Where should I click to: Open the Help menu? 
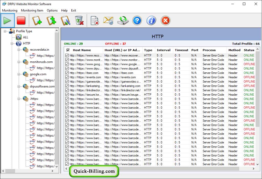point(64,10)
